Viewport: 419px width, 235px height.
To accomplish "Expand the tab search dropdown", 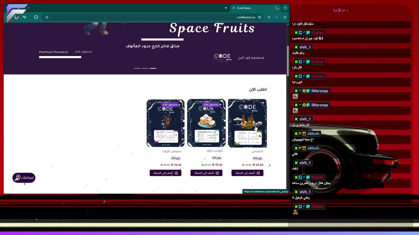I will (x=285, y=8).
